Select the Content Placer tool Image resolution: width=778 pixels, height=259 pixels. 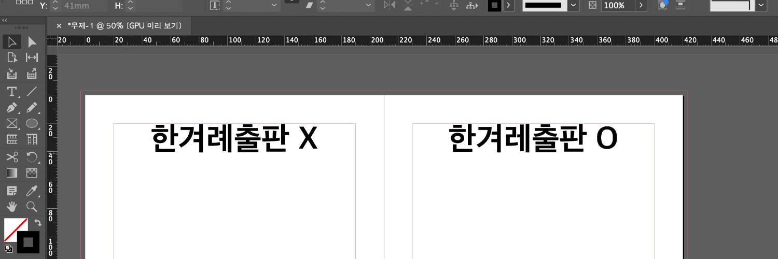tap(32, 74)
